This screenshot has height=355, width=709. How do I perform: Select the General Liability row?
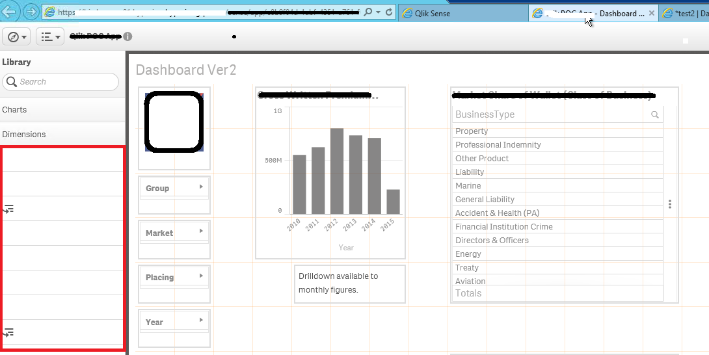[x=557, y=200]
